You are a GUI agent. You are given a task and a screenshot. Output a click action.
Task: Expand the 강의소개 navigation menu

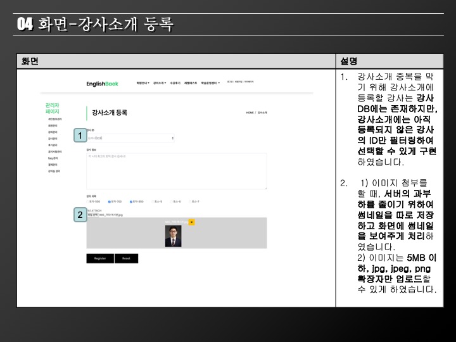click(160, 83)
